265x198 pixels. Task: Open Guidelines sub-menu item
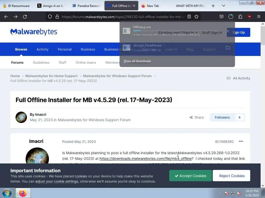tap(41, 62)
